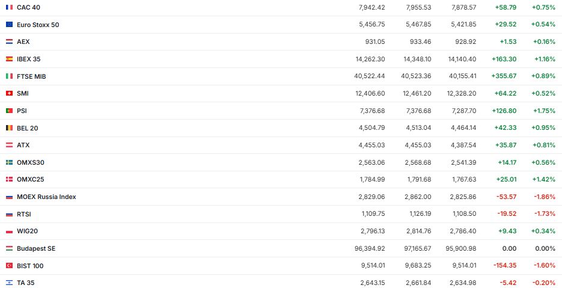Open the CAC 40 index link
The image size is (562, 288).
(28, 7)
